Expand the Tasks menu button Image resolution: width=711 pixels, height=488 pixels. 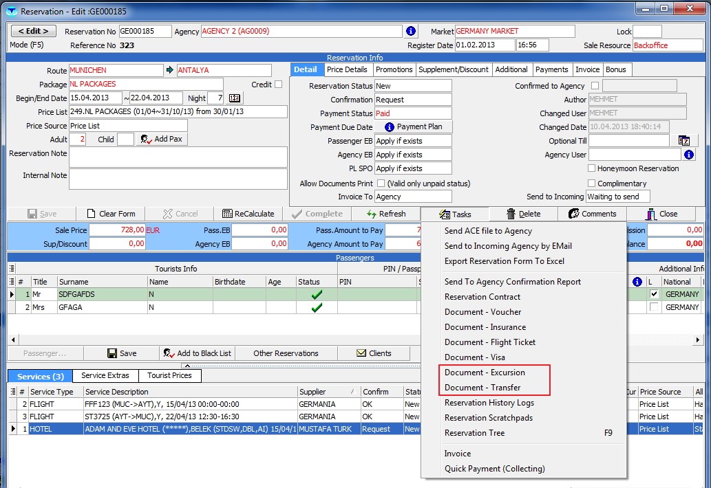[455, 214]
